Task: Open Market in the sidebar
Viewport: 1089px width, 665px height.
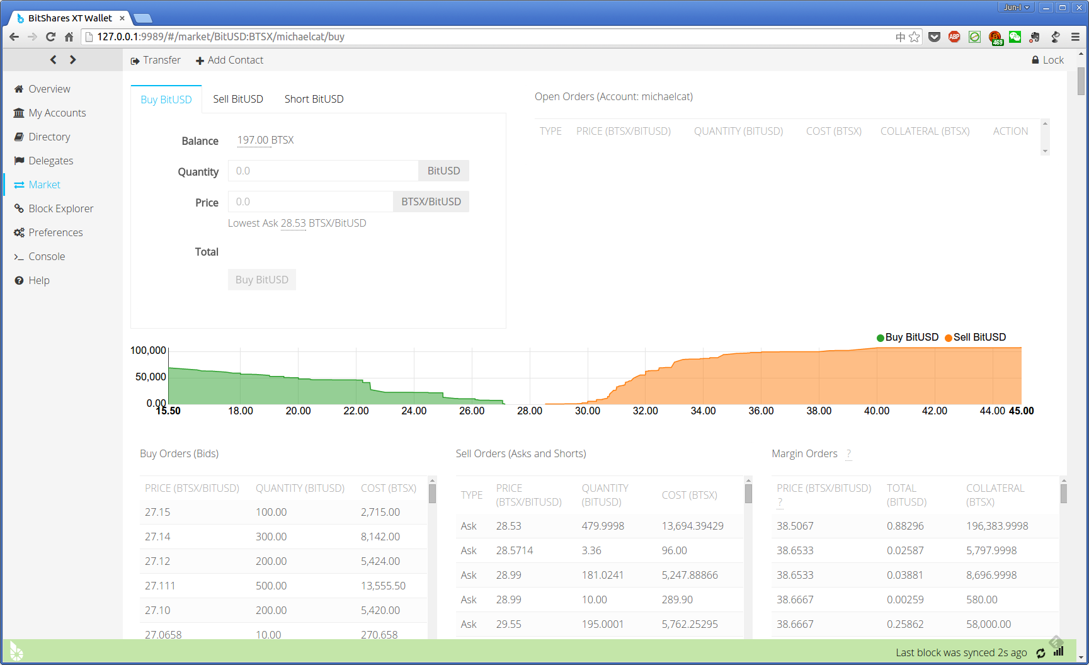Action: (x=44, y=185)
